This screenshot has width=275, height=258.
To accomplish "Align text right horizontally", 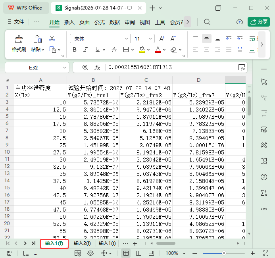I will pyautogui.click(x=217, y=50).
